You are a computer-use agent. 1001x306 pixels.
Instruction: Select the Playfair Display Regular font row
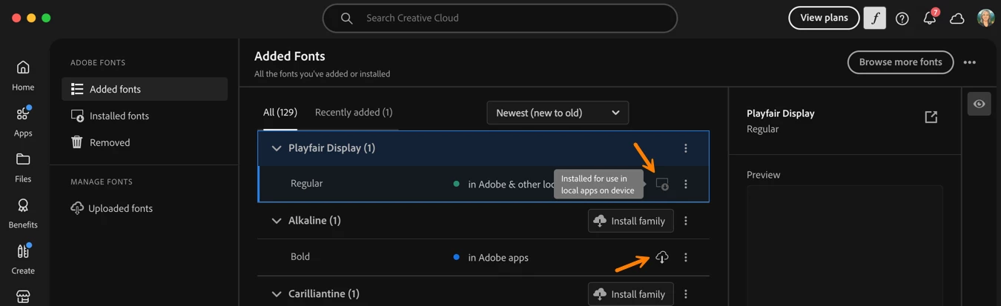(x=483, y=184)
